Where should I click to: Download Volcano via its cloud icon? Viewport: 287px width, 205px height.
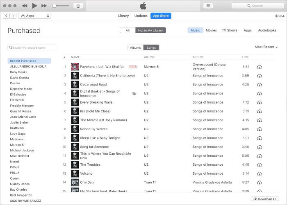tap(260, 173)
